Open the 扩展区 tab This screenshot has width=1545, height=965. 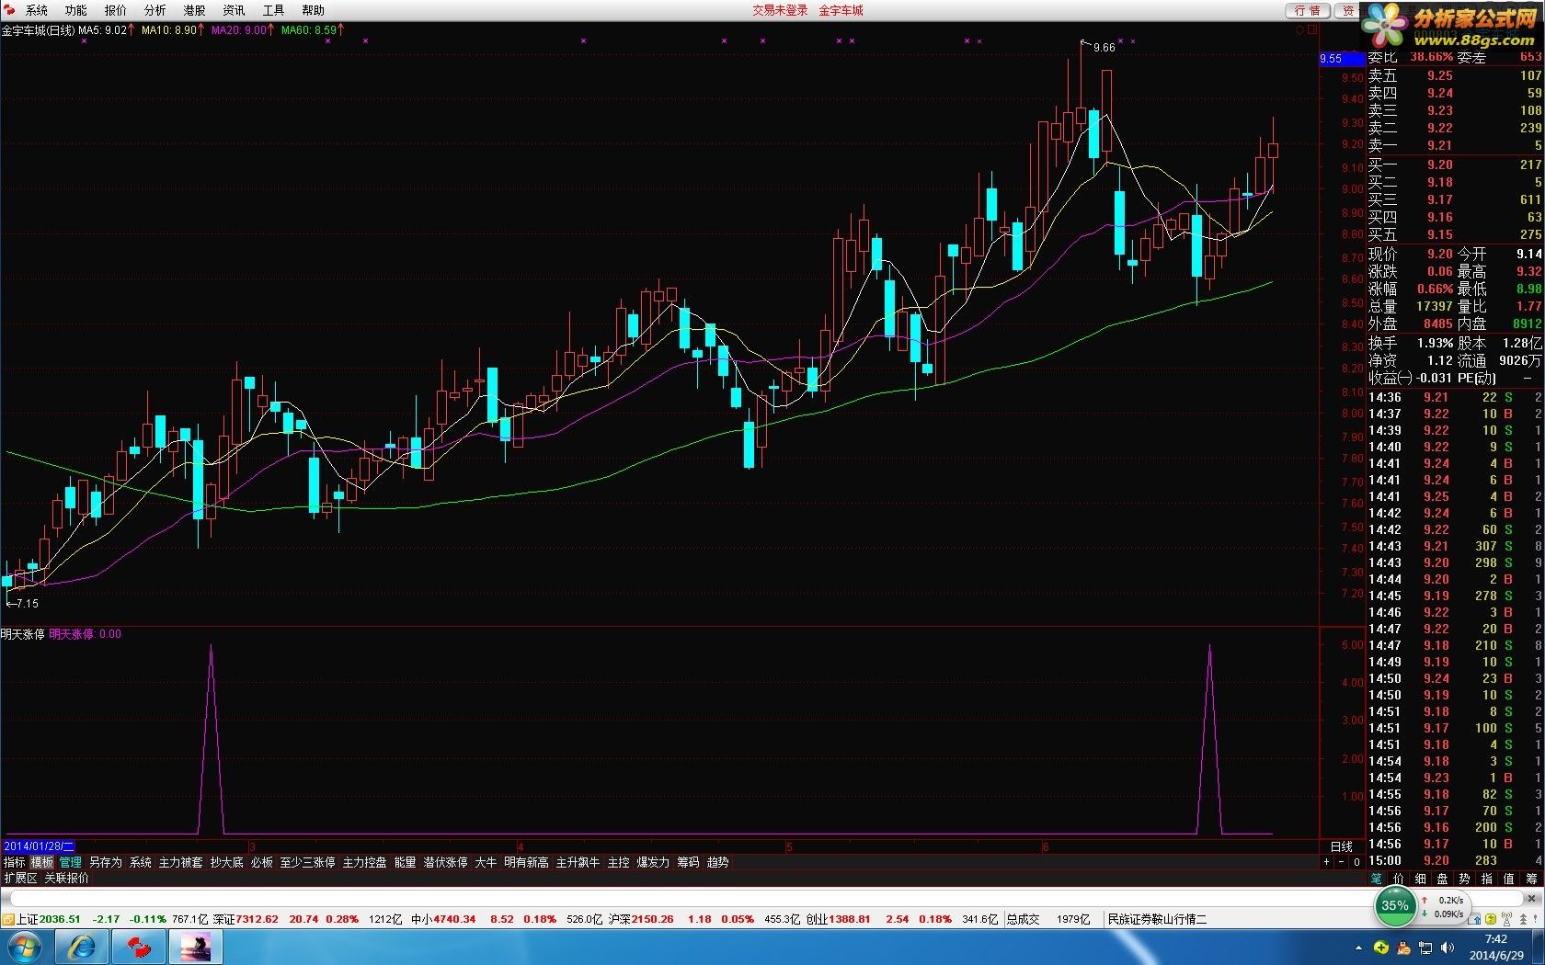pyautogui.click(x=20, y=878)
